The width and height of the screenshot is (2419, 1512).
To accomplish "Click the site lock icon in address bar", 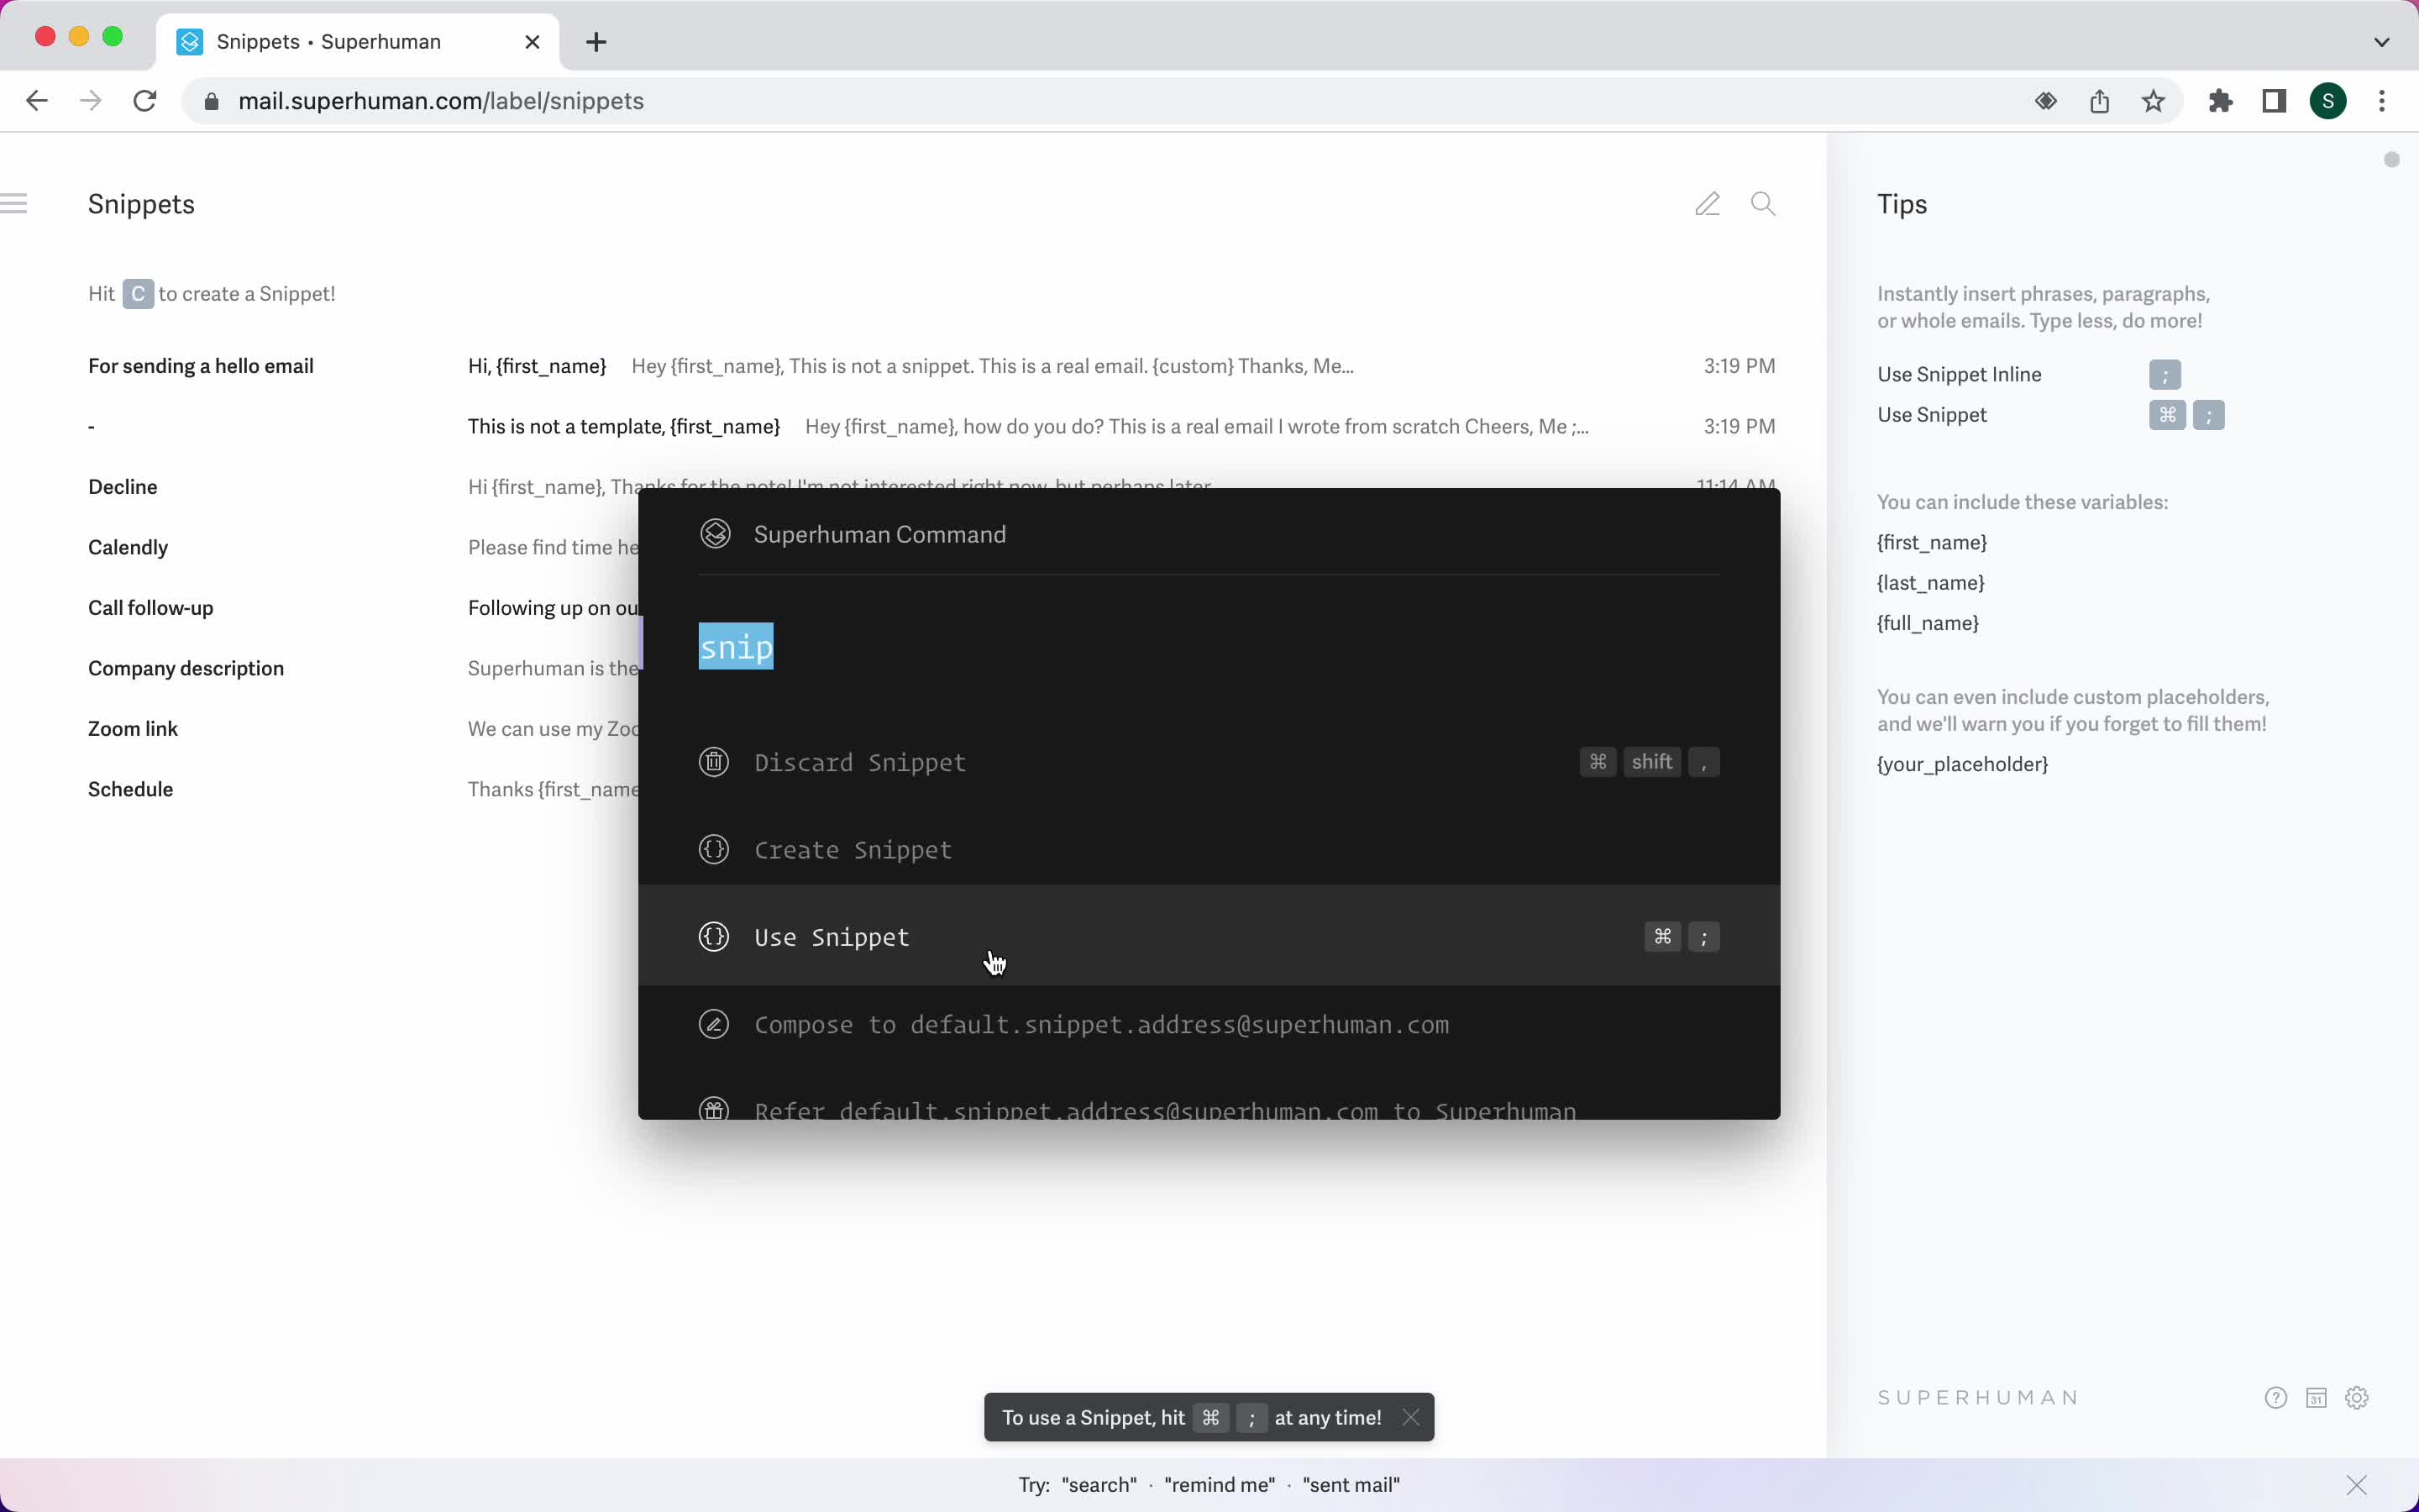I will click(211, 102).
